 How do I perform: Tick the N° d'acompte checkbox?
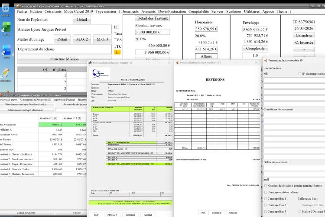point(300,74)
